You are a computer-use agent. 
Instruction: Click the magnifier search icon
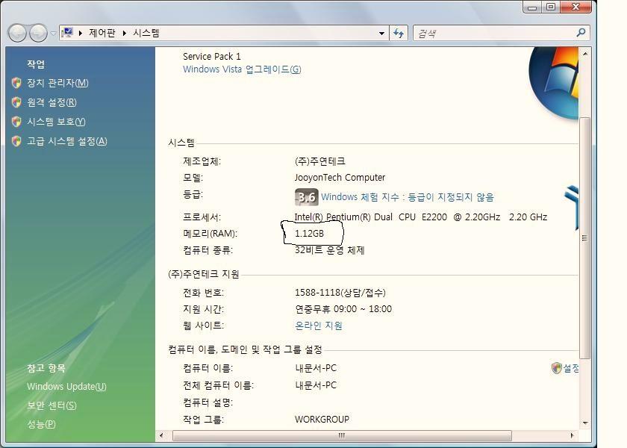click(581, 32)
